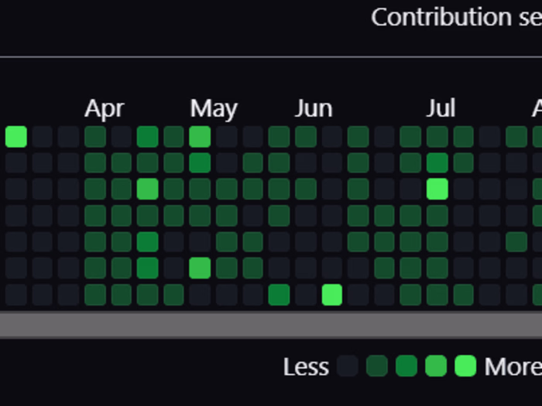Pick the bright sixth-row cell below May
The image size is (542, 406).
tap(200, 268)
